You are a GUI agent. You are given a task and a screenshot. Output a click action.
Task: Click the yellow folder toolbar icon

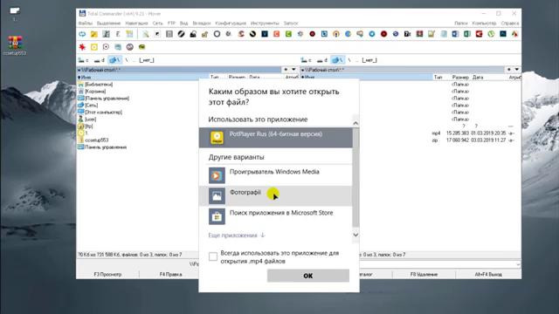point(94,34)
